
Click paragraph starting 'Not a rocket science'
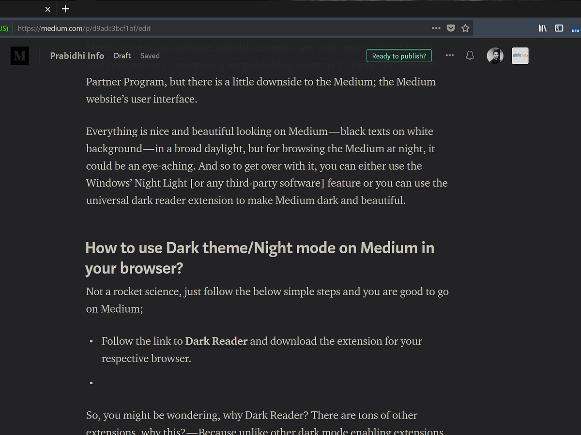267,300
